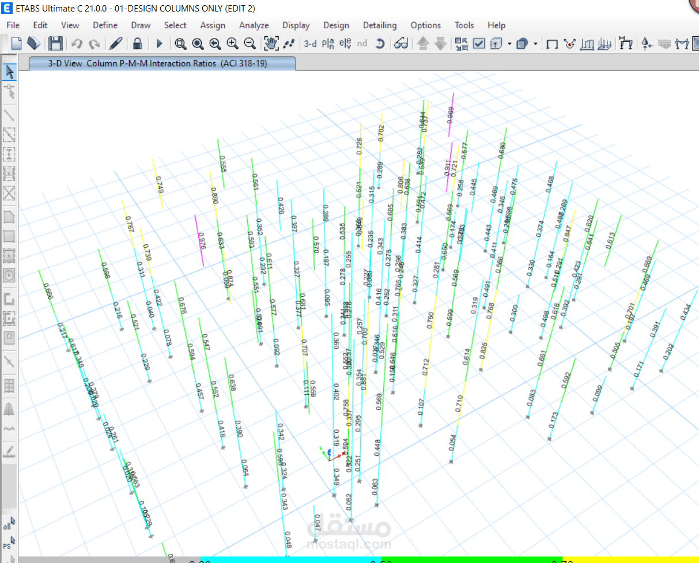Select Draw Grids tool in sidebar
The image size is (699, 563).
point(9,385)
